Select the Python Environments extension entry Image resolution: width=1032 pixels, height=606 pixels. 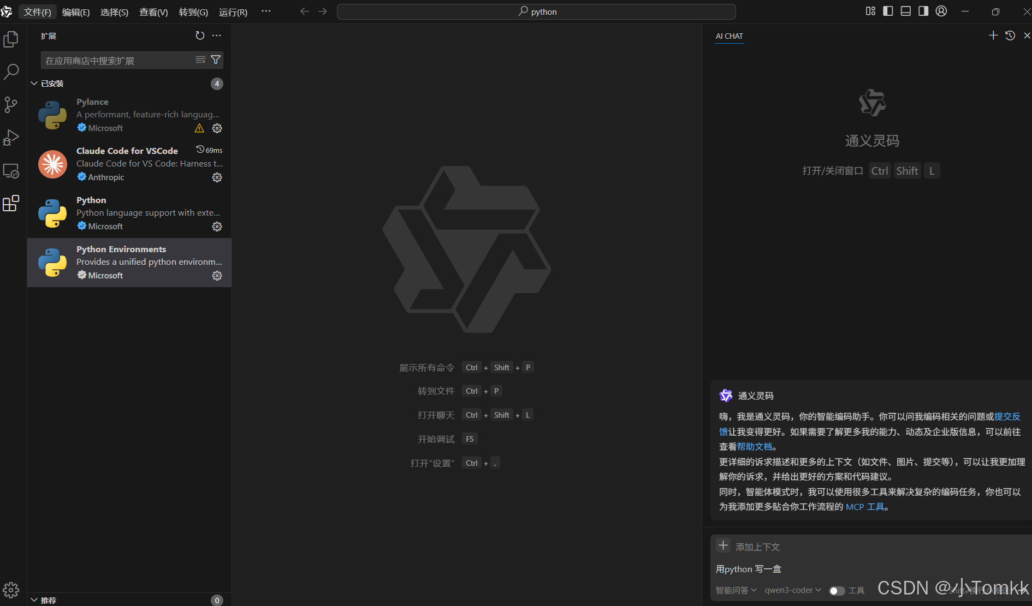click(129, 263)
